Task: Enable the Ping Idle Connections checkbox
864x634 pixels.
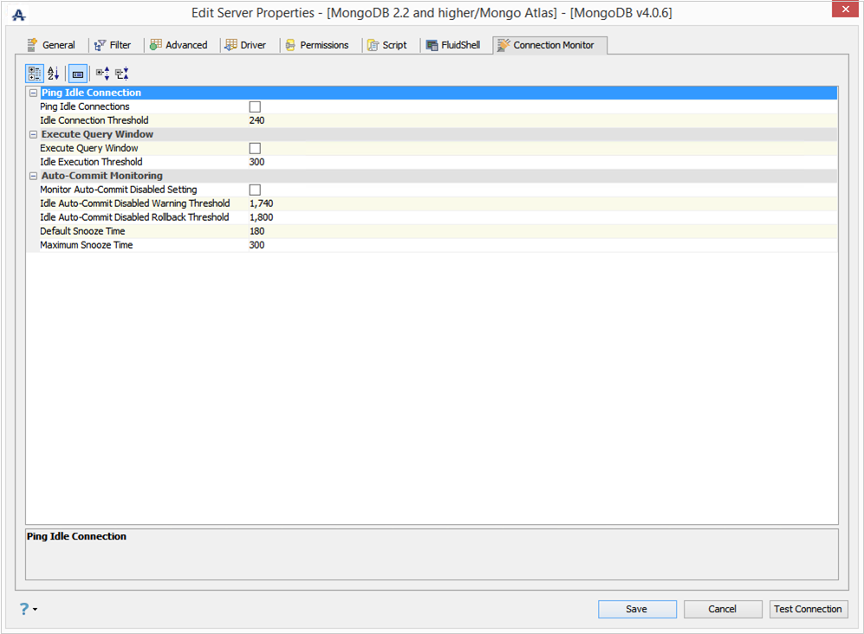Action: click(x=255, y=107)
